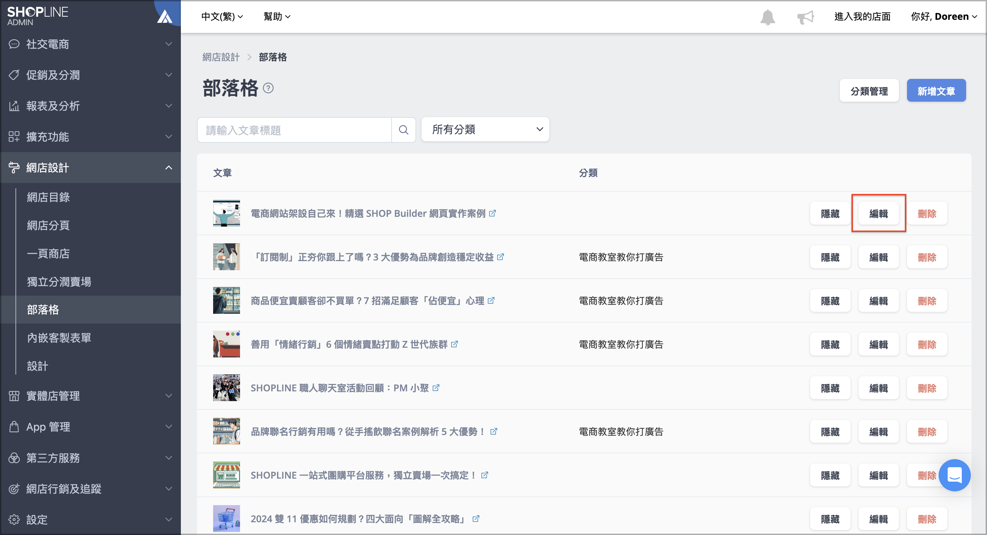Click the App 管理 bag icon
This screenshot has width=987, height=535.
pos(14,427)
